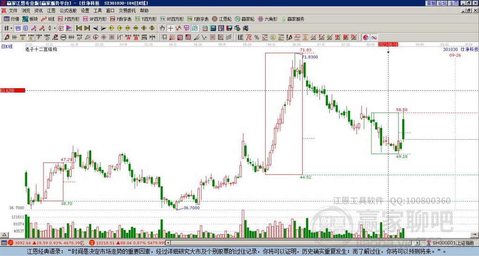Select the red pencil drawing tool
The image size is (479, 256).
tap(6, 37)
